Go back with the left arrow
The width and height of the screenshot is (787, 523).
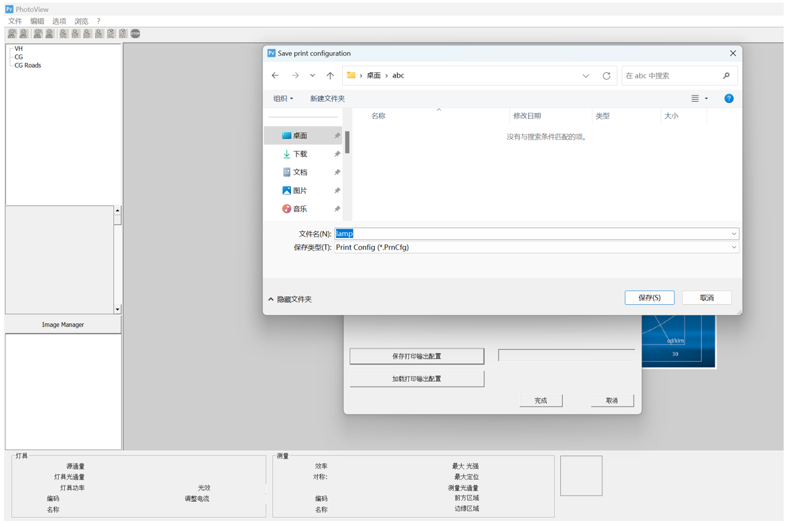276,76
